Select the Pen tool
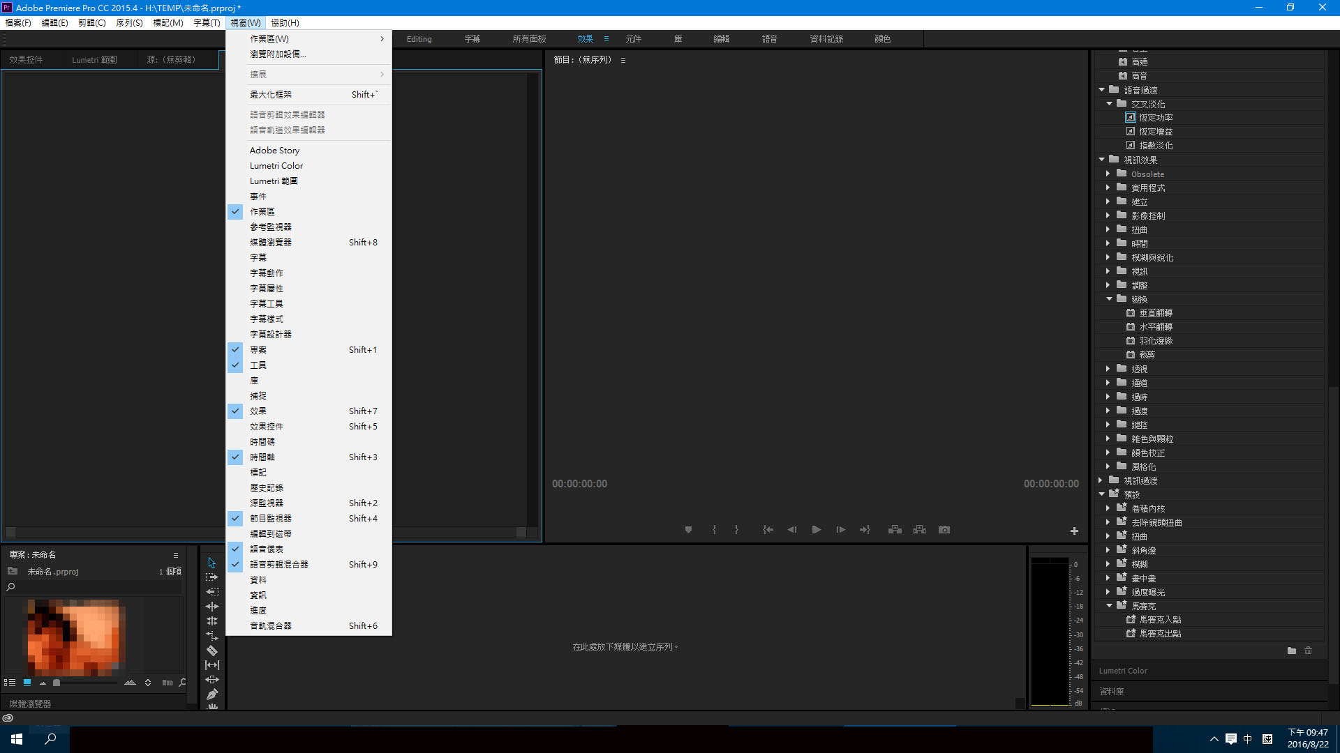This screenshot has width=1340, height=753. click(x=212, y=694)
